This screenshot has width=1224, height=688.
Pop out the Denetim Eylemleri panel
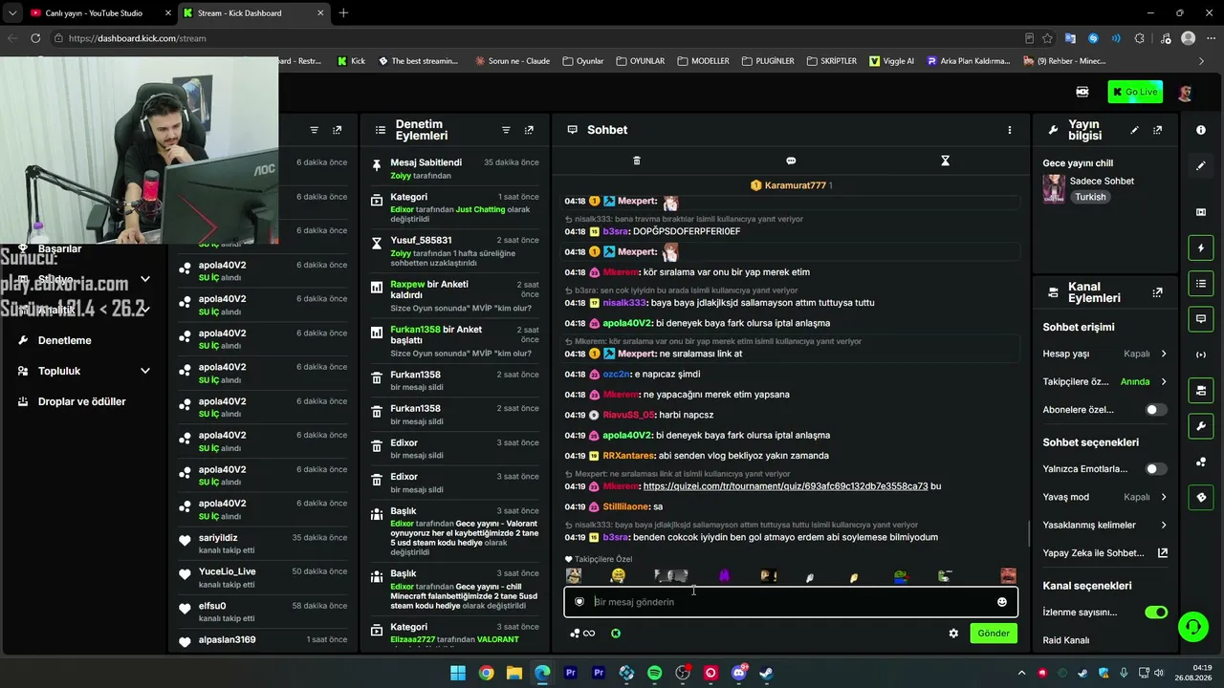529,130
